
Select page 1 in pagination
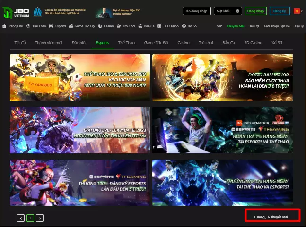click(x=30, y=218)
